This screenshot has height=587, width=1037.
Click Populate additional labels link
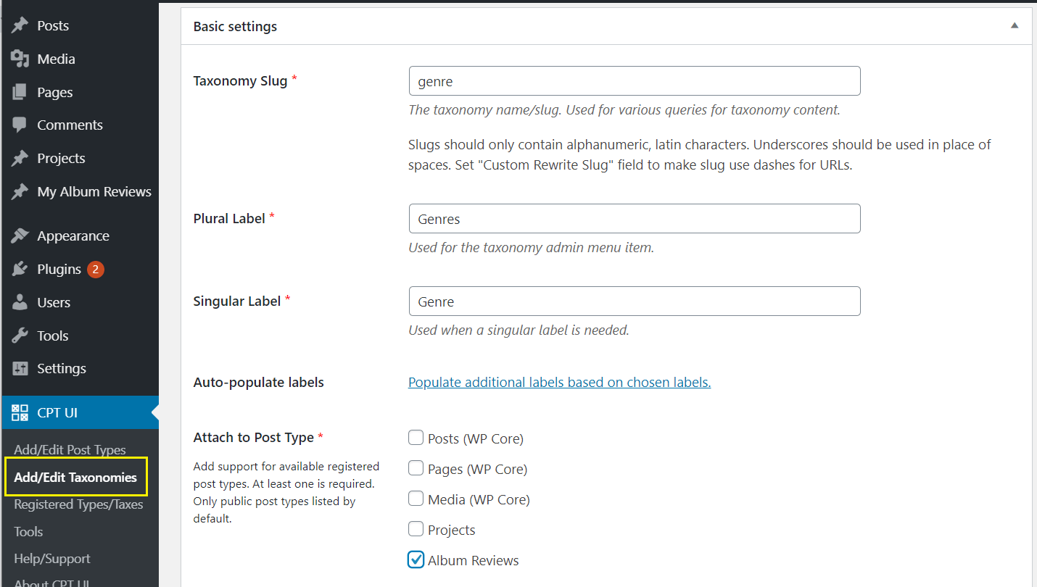pyautogui.click(x=559, y=382)
